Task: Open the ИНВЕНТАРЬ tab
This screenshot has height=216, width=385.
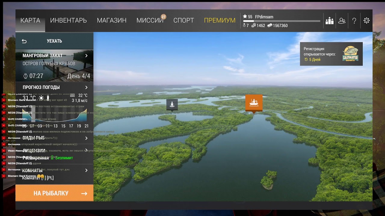Action: point(69,20)
